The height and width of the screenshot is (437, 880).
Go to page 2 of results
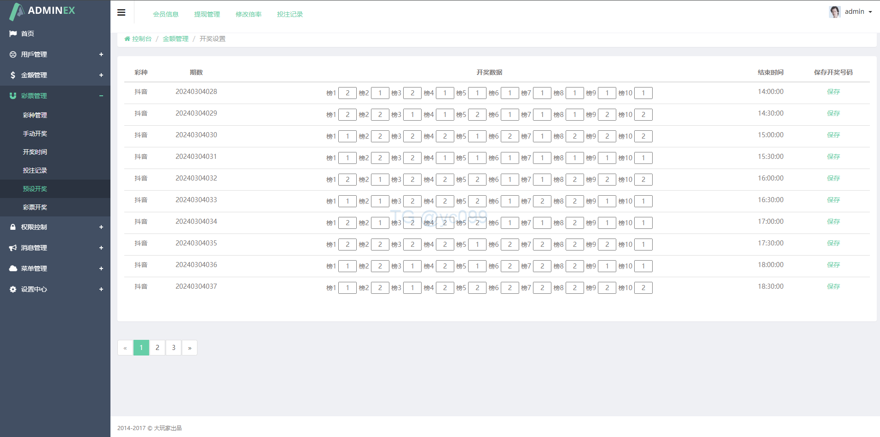(x=157, y=348)
